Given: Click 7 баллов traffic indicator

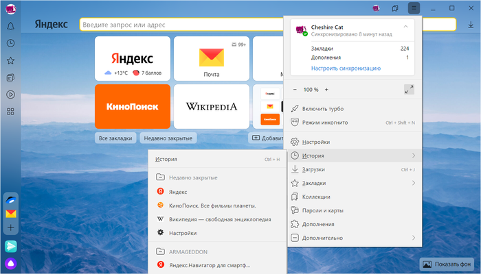Looking at the screenshot, I should [147, 73].
